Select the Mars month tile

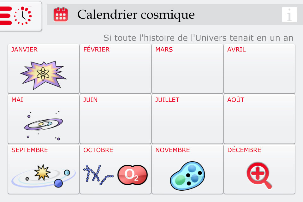coord(187,68)
